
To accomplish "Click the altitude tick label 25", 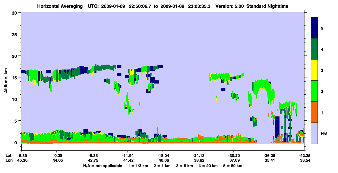I will [15, 34].
